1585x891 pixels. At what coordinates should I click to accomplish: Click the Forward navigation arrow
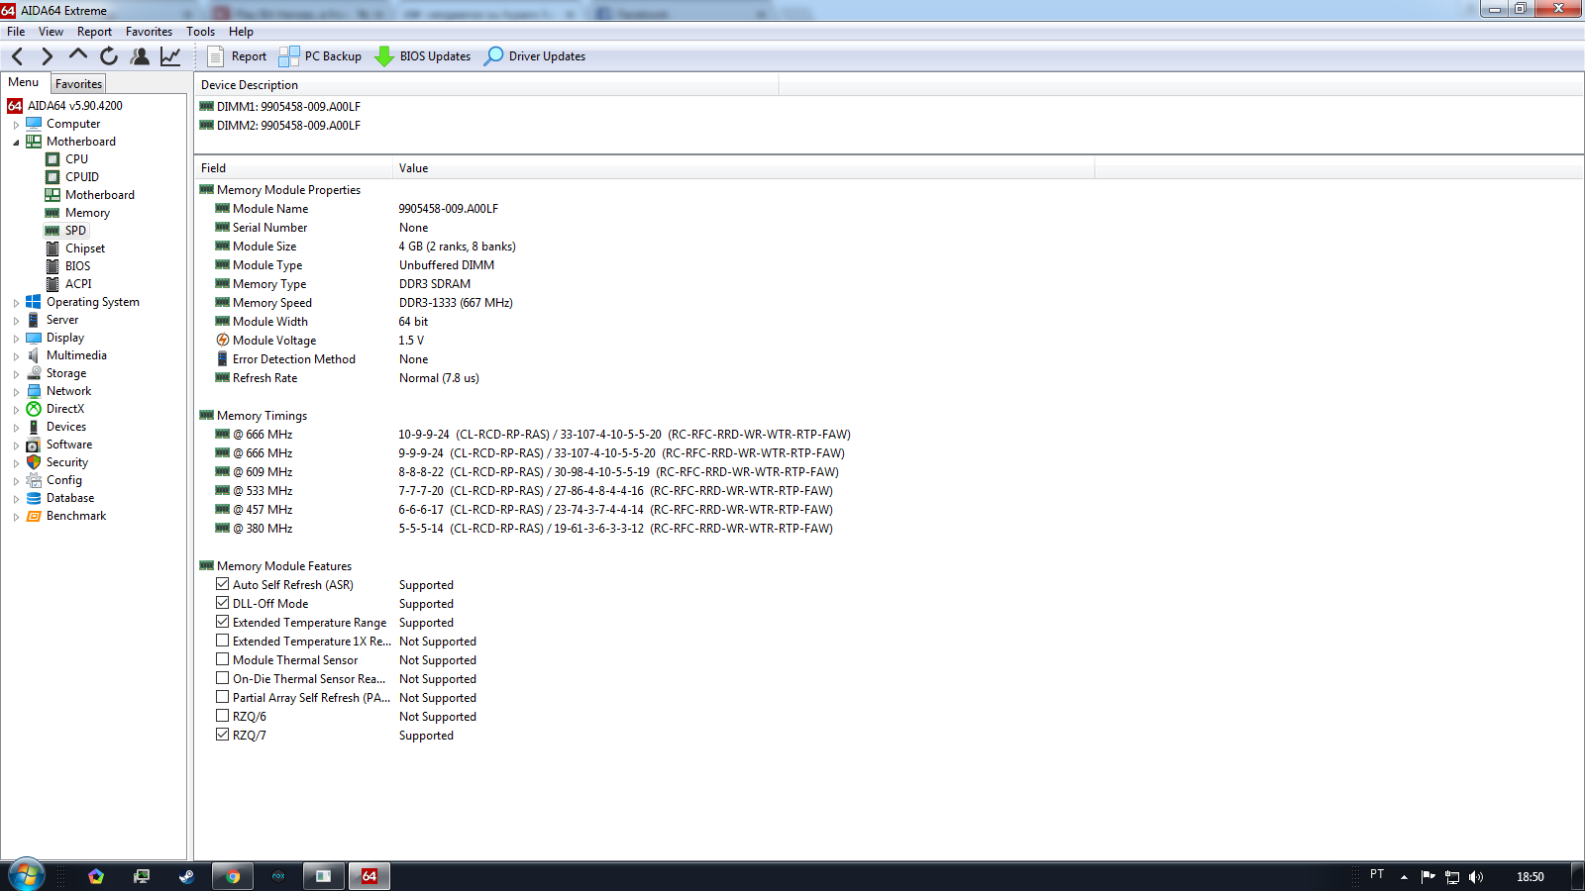pyautogui.click(x=47, y=56)
